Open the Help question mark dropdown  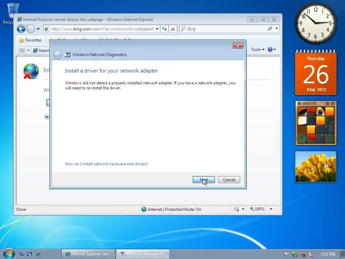click(x=272, y=50)
